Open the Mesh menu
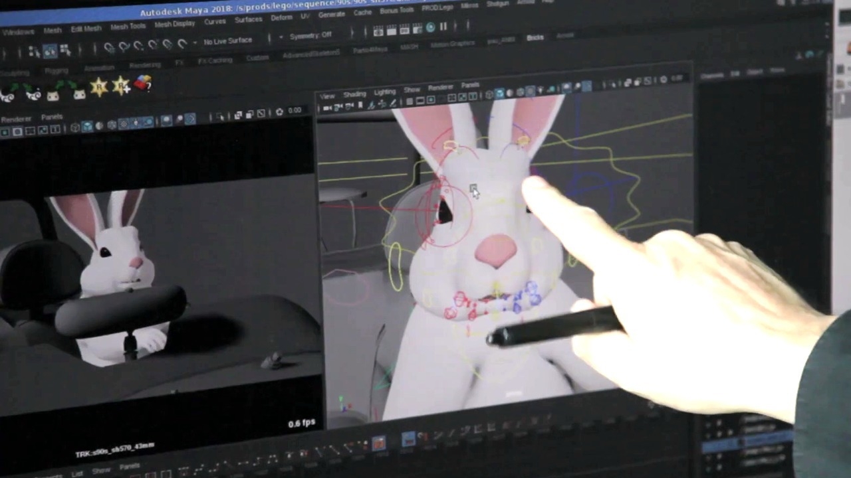This screenshot has height=478, width=851. (53, 31)
